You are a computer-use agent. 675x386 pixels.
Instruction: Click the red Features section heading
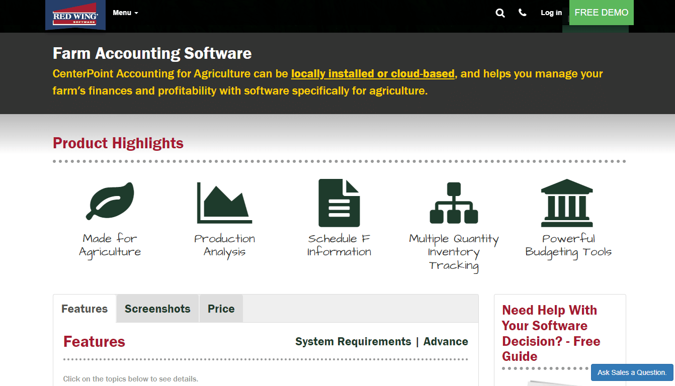coord(94,342)
